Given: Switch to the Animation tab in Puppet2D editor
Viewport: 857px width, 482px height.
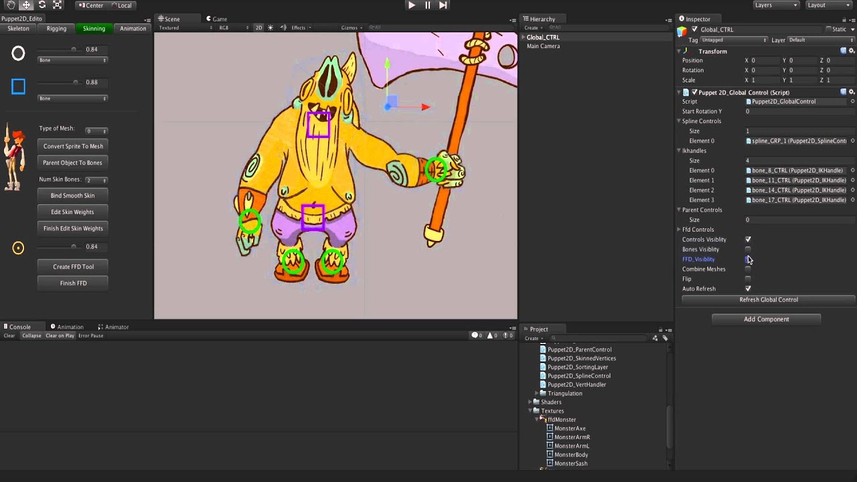Looking at the screenshot, I should click(x=133, y=28).
